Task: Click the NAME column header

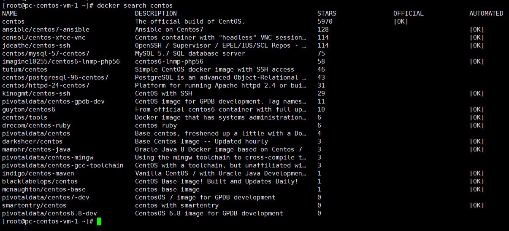Action: pyautogui.click(x=10, y=13)
